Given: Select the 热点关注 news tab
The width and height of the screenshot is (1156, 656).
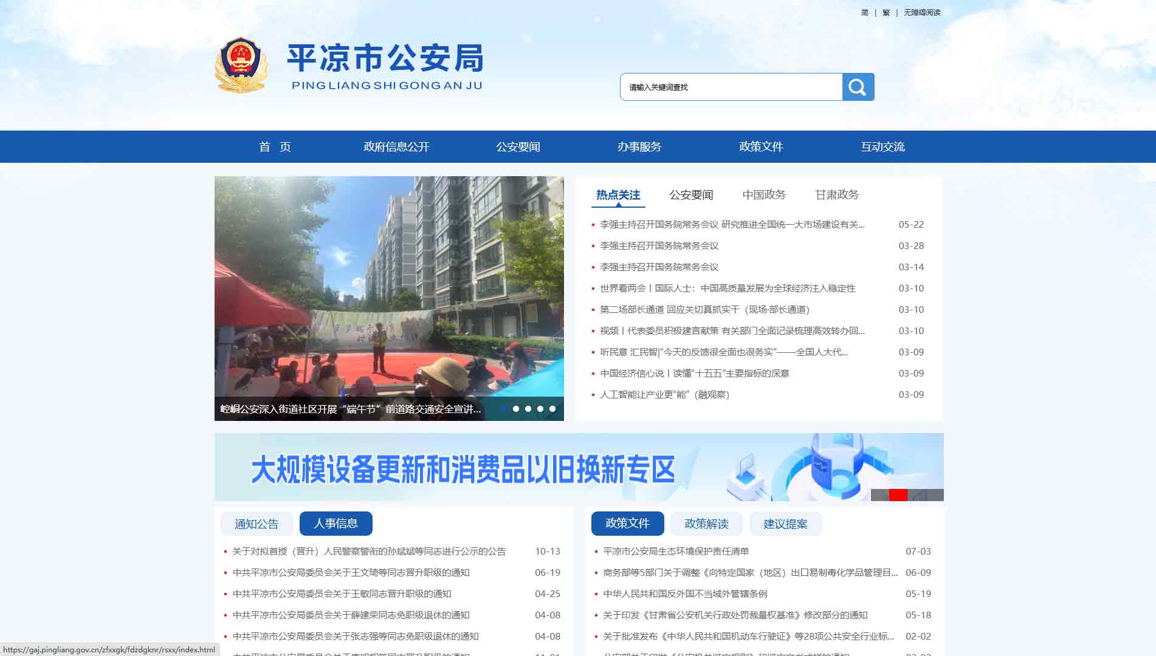Looking at the screenshot, I should click(x=618, y=195).
